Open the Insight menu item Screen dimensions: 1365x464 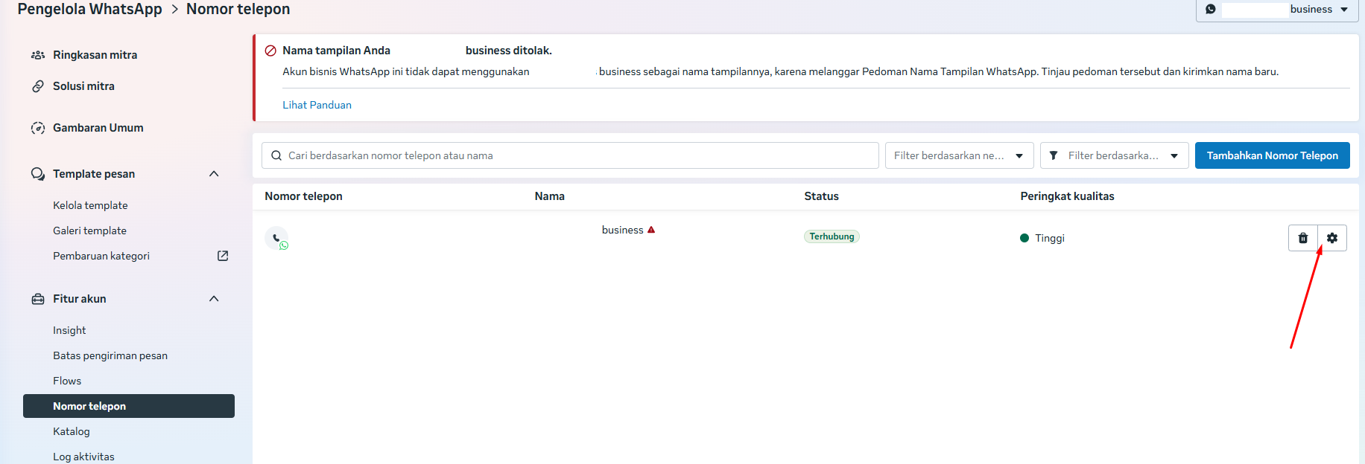coord(69,330)
